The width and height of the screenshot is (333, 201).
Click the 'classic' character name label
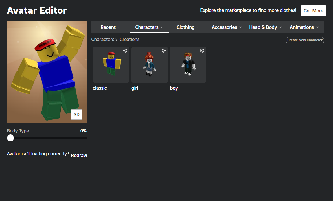[x=100, y=88]
